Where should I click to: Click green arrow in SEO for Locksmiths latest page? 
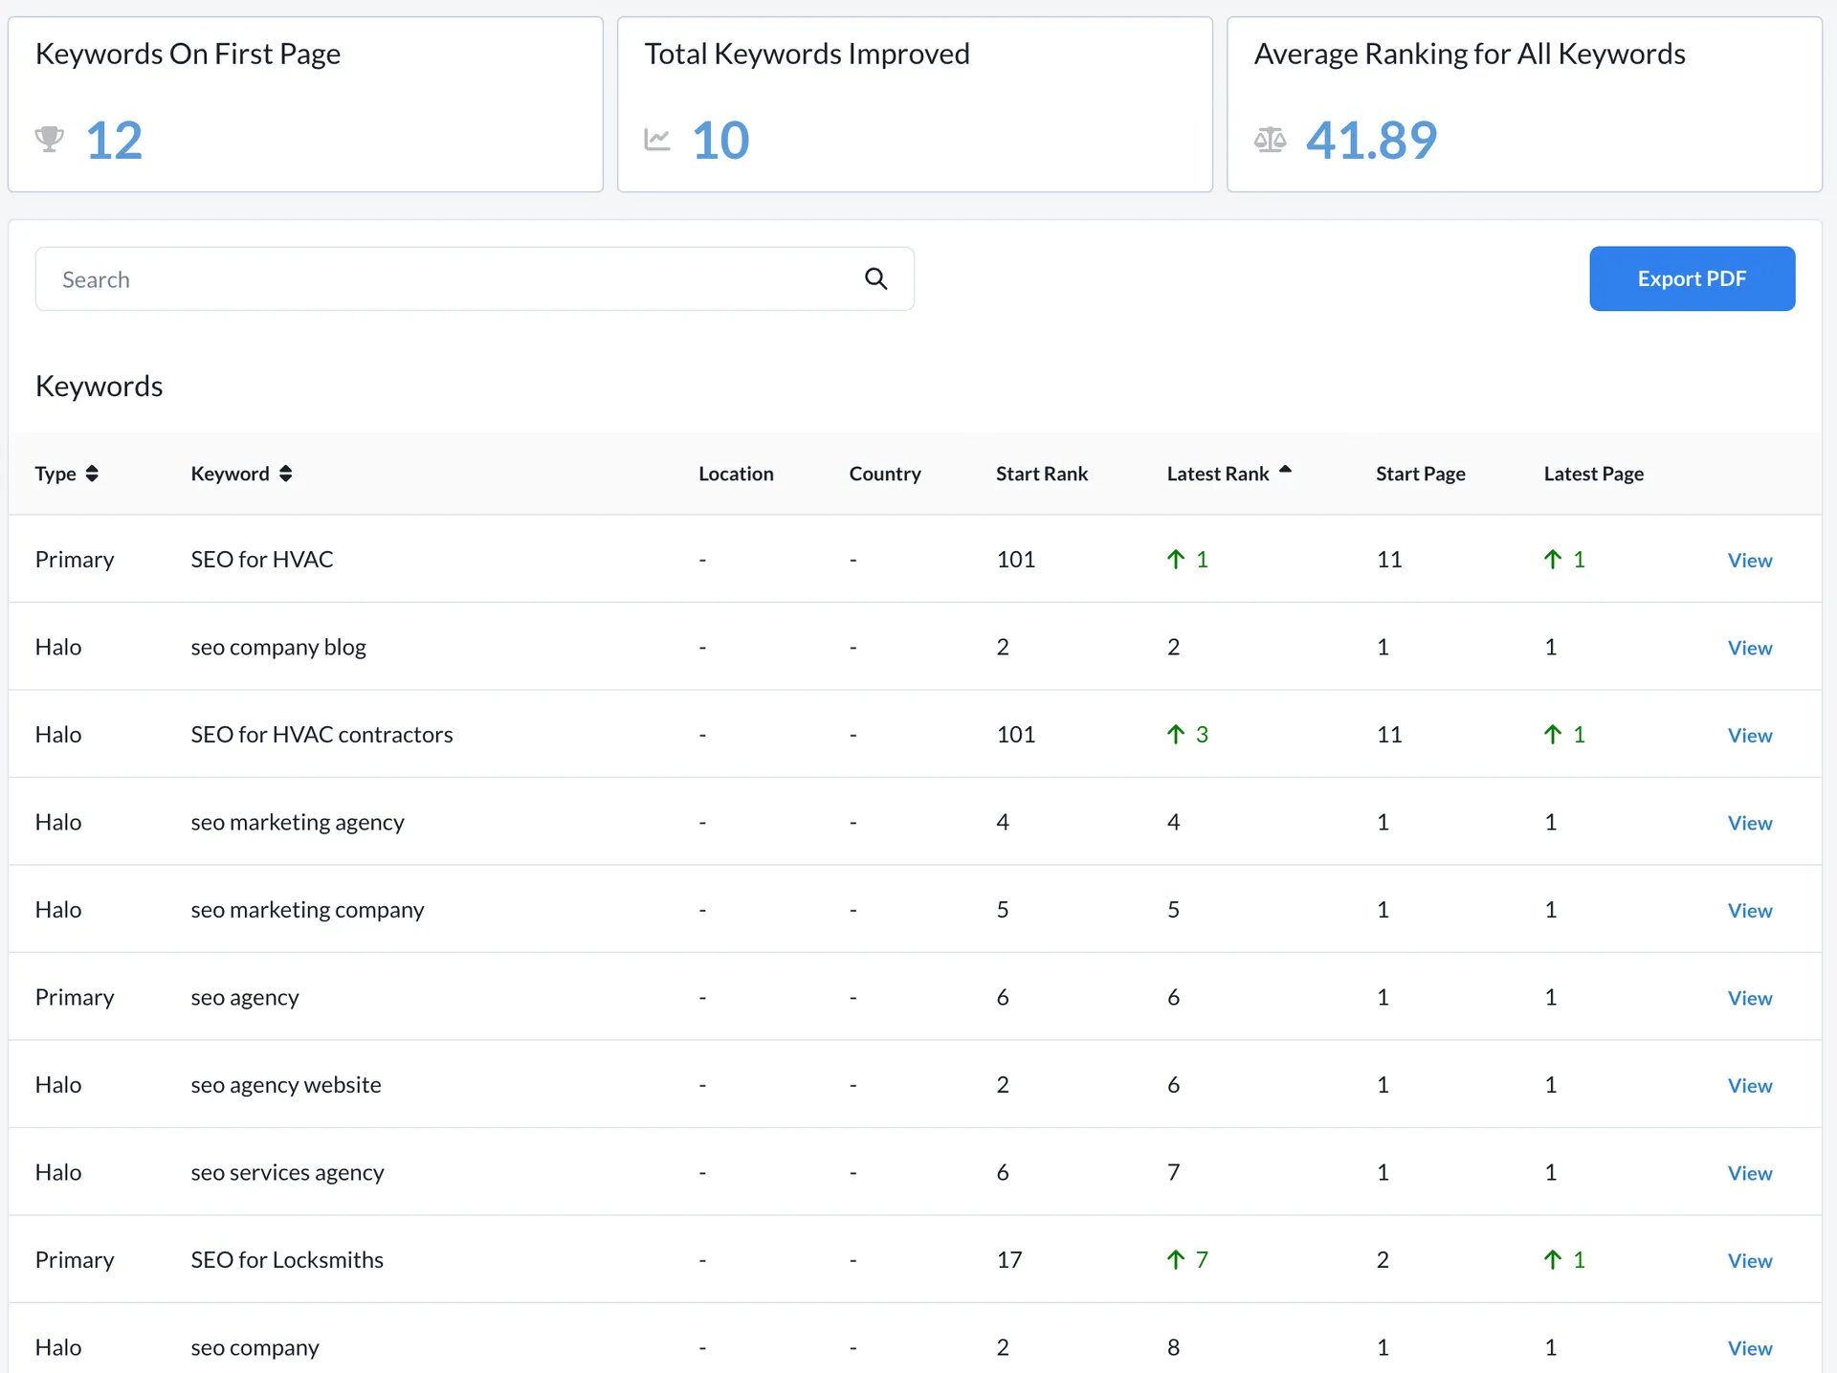tap(1553, 1260)
